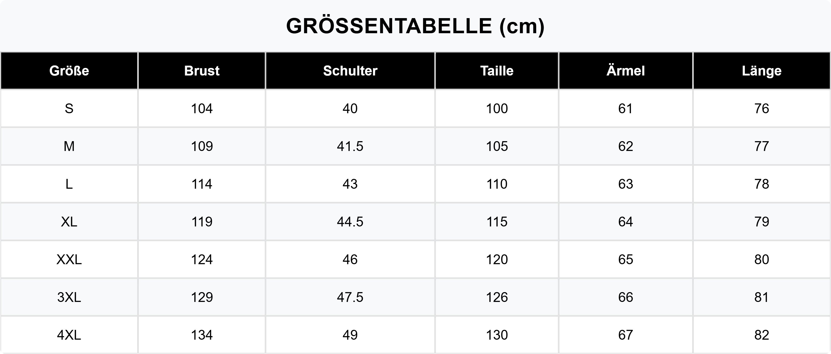The height and width of the screenshot is (354, 831).
Task: Click the size M row label
Action: click(x=69, y=146)
